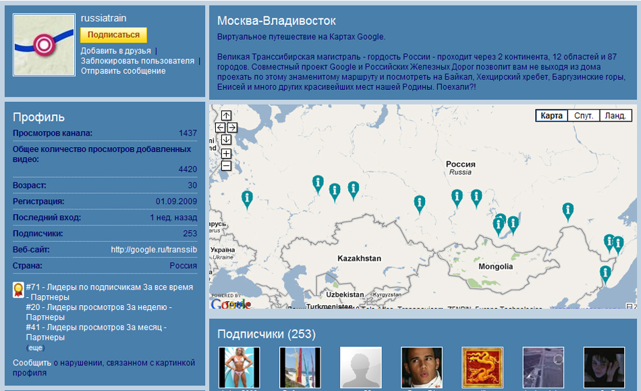Open the subscriber thumbnail with the grayish aerial image
Viewport: 641px width, 391px height.
(543, 367)
